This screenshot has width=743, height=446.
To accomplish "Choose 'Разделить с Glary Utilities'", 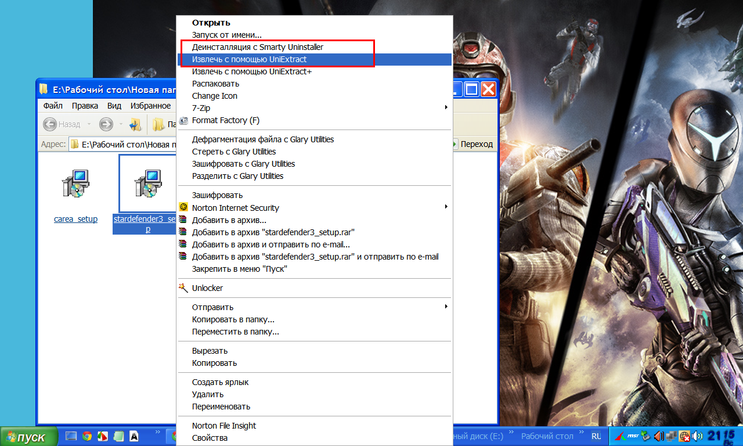I will pos(314,176).
